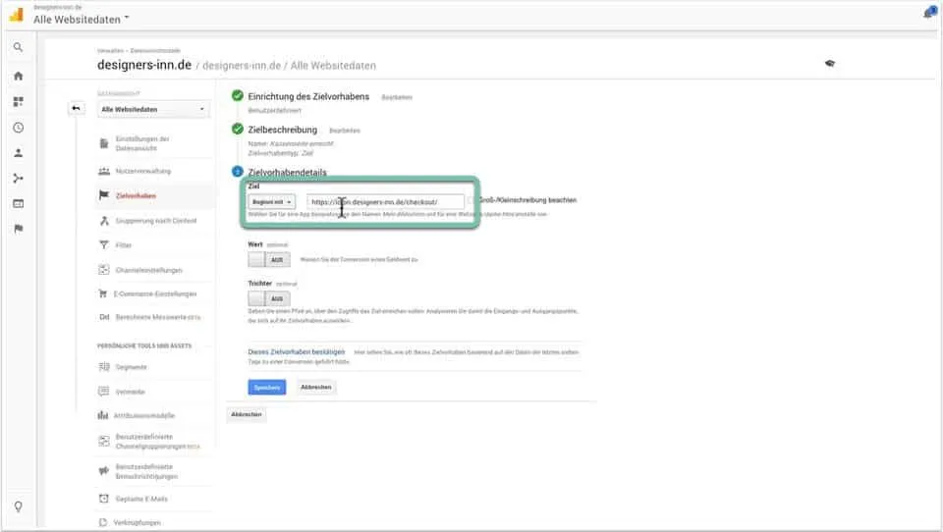Select the Audience person icon in sidebar
Image resolution: width=943 pixels, height=532 pixels.
(18, 153)
